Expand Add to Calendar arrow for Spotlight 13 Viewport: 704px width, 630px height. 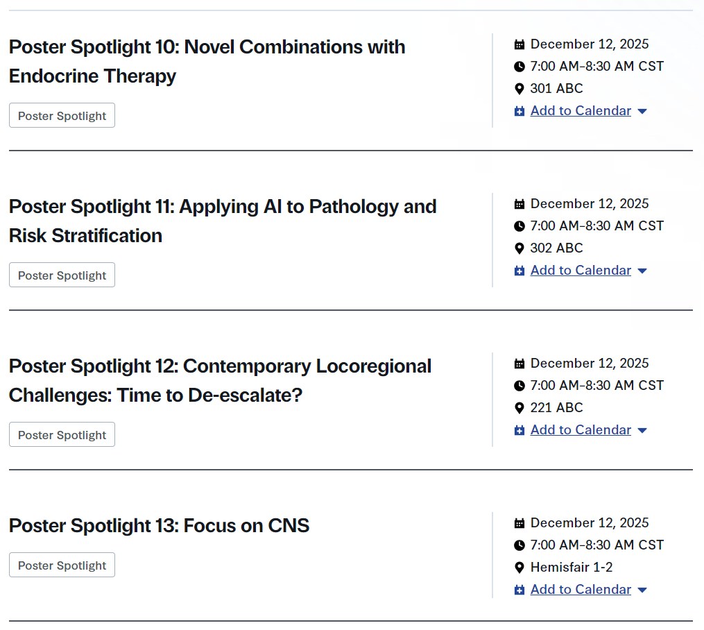(x=642, y=590)
